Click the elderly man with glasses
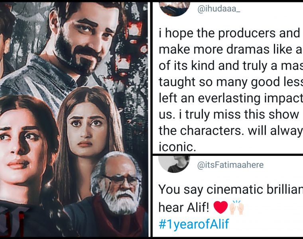Image resolution: width=303 pixels, height=239 pixels. point(118,185)
